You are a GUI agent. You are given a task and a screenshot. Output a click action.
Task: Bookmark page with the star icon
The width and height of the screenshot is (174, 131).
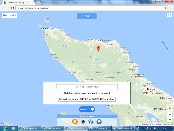pos(165,8)
